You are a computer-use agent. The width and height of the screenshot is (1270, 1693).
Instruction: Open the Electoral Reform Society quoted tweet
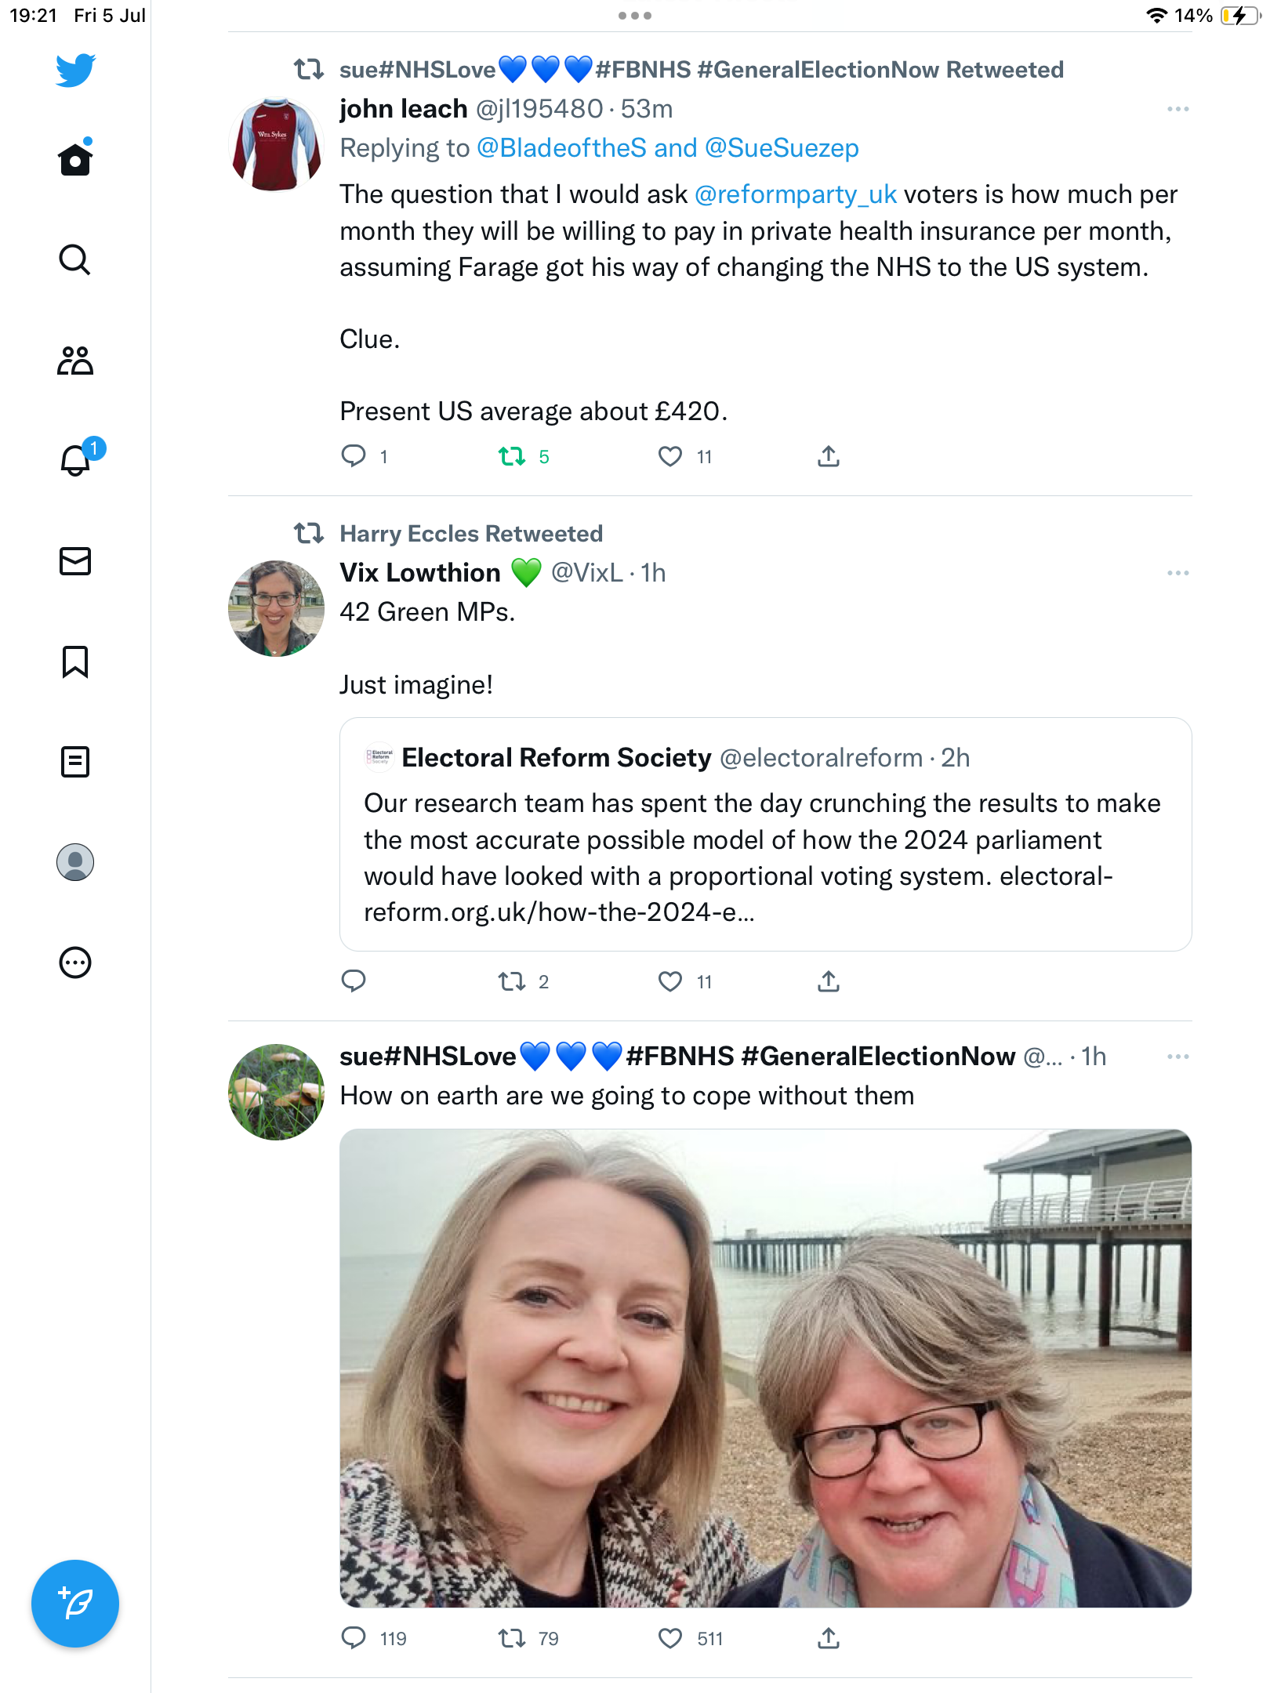point(765,834)
